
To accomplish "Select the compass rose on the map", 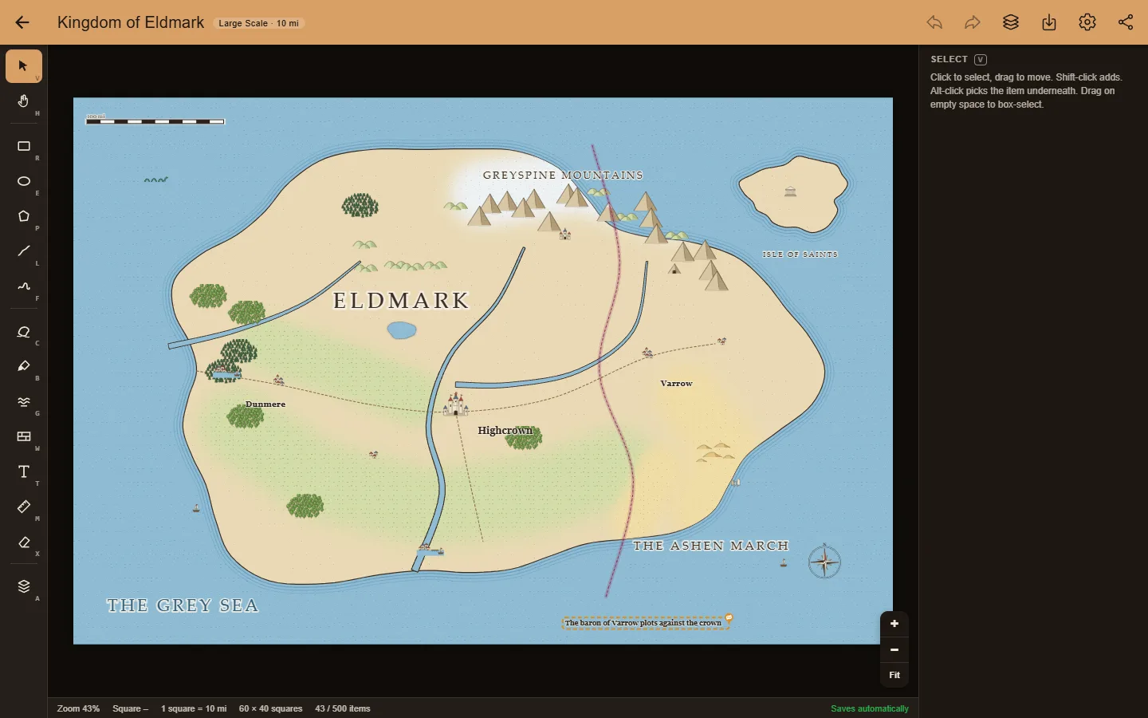I will pos(824,562).
